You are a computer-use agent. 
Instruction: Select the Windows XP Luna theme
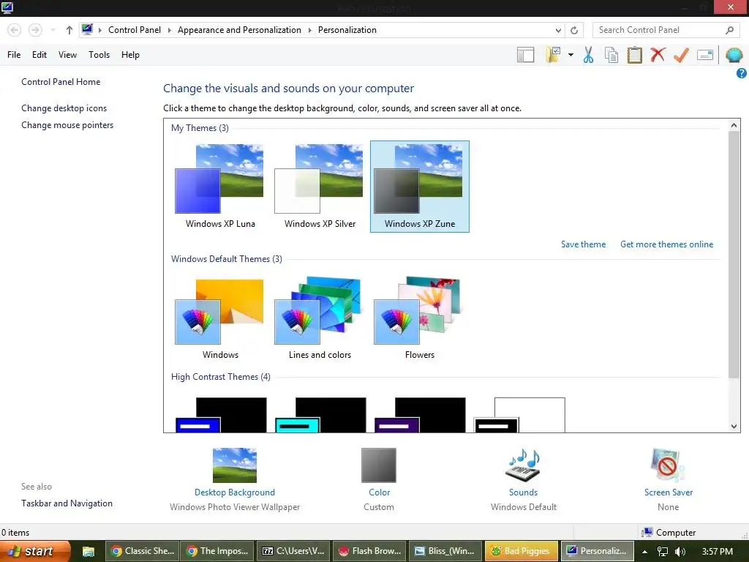[x=219, y=187]
